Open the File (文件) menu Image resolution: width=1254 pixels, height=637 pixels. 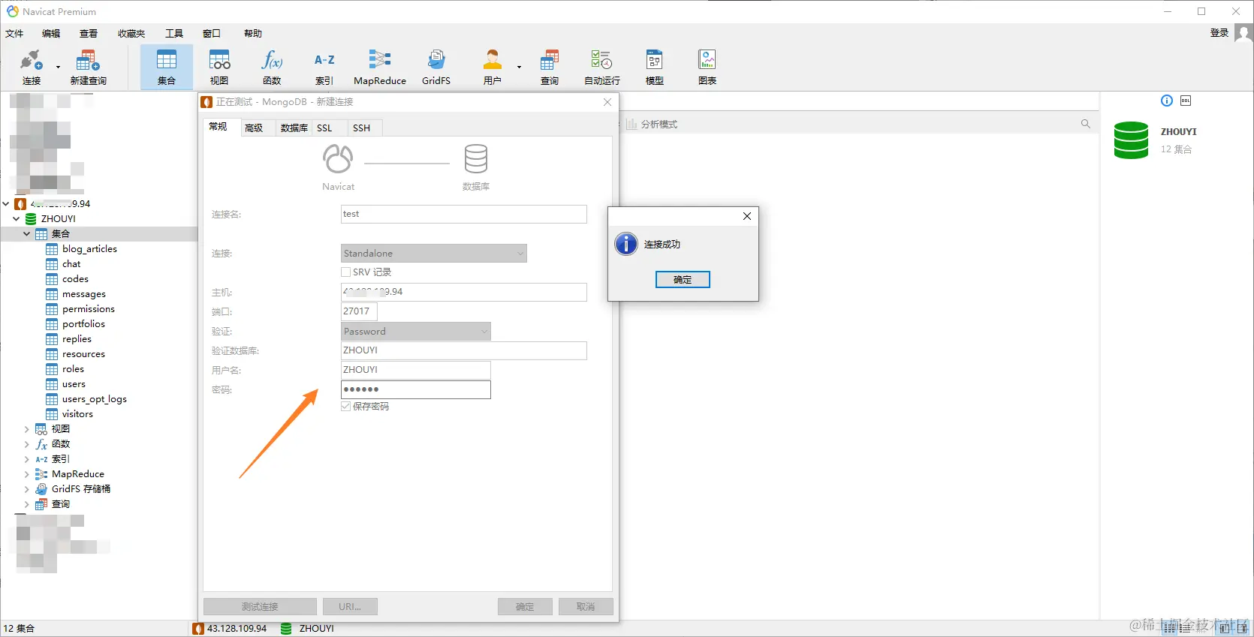pyautogui.click(x=14, y=34)
